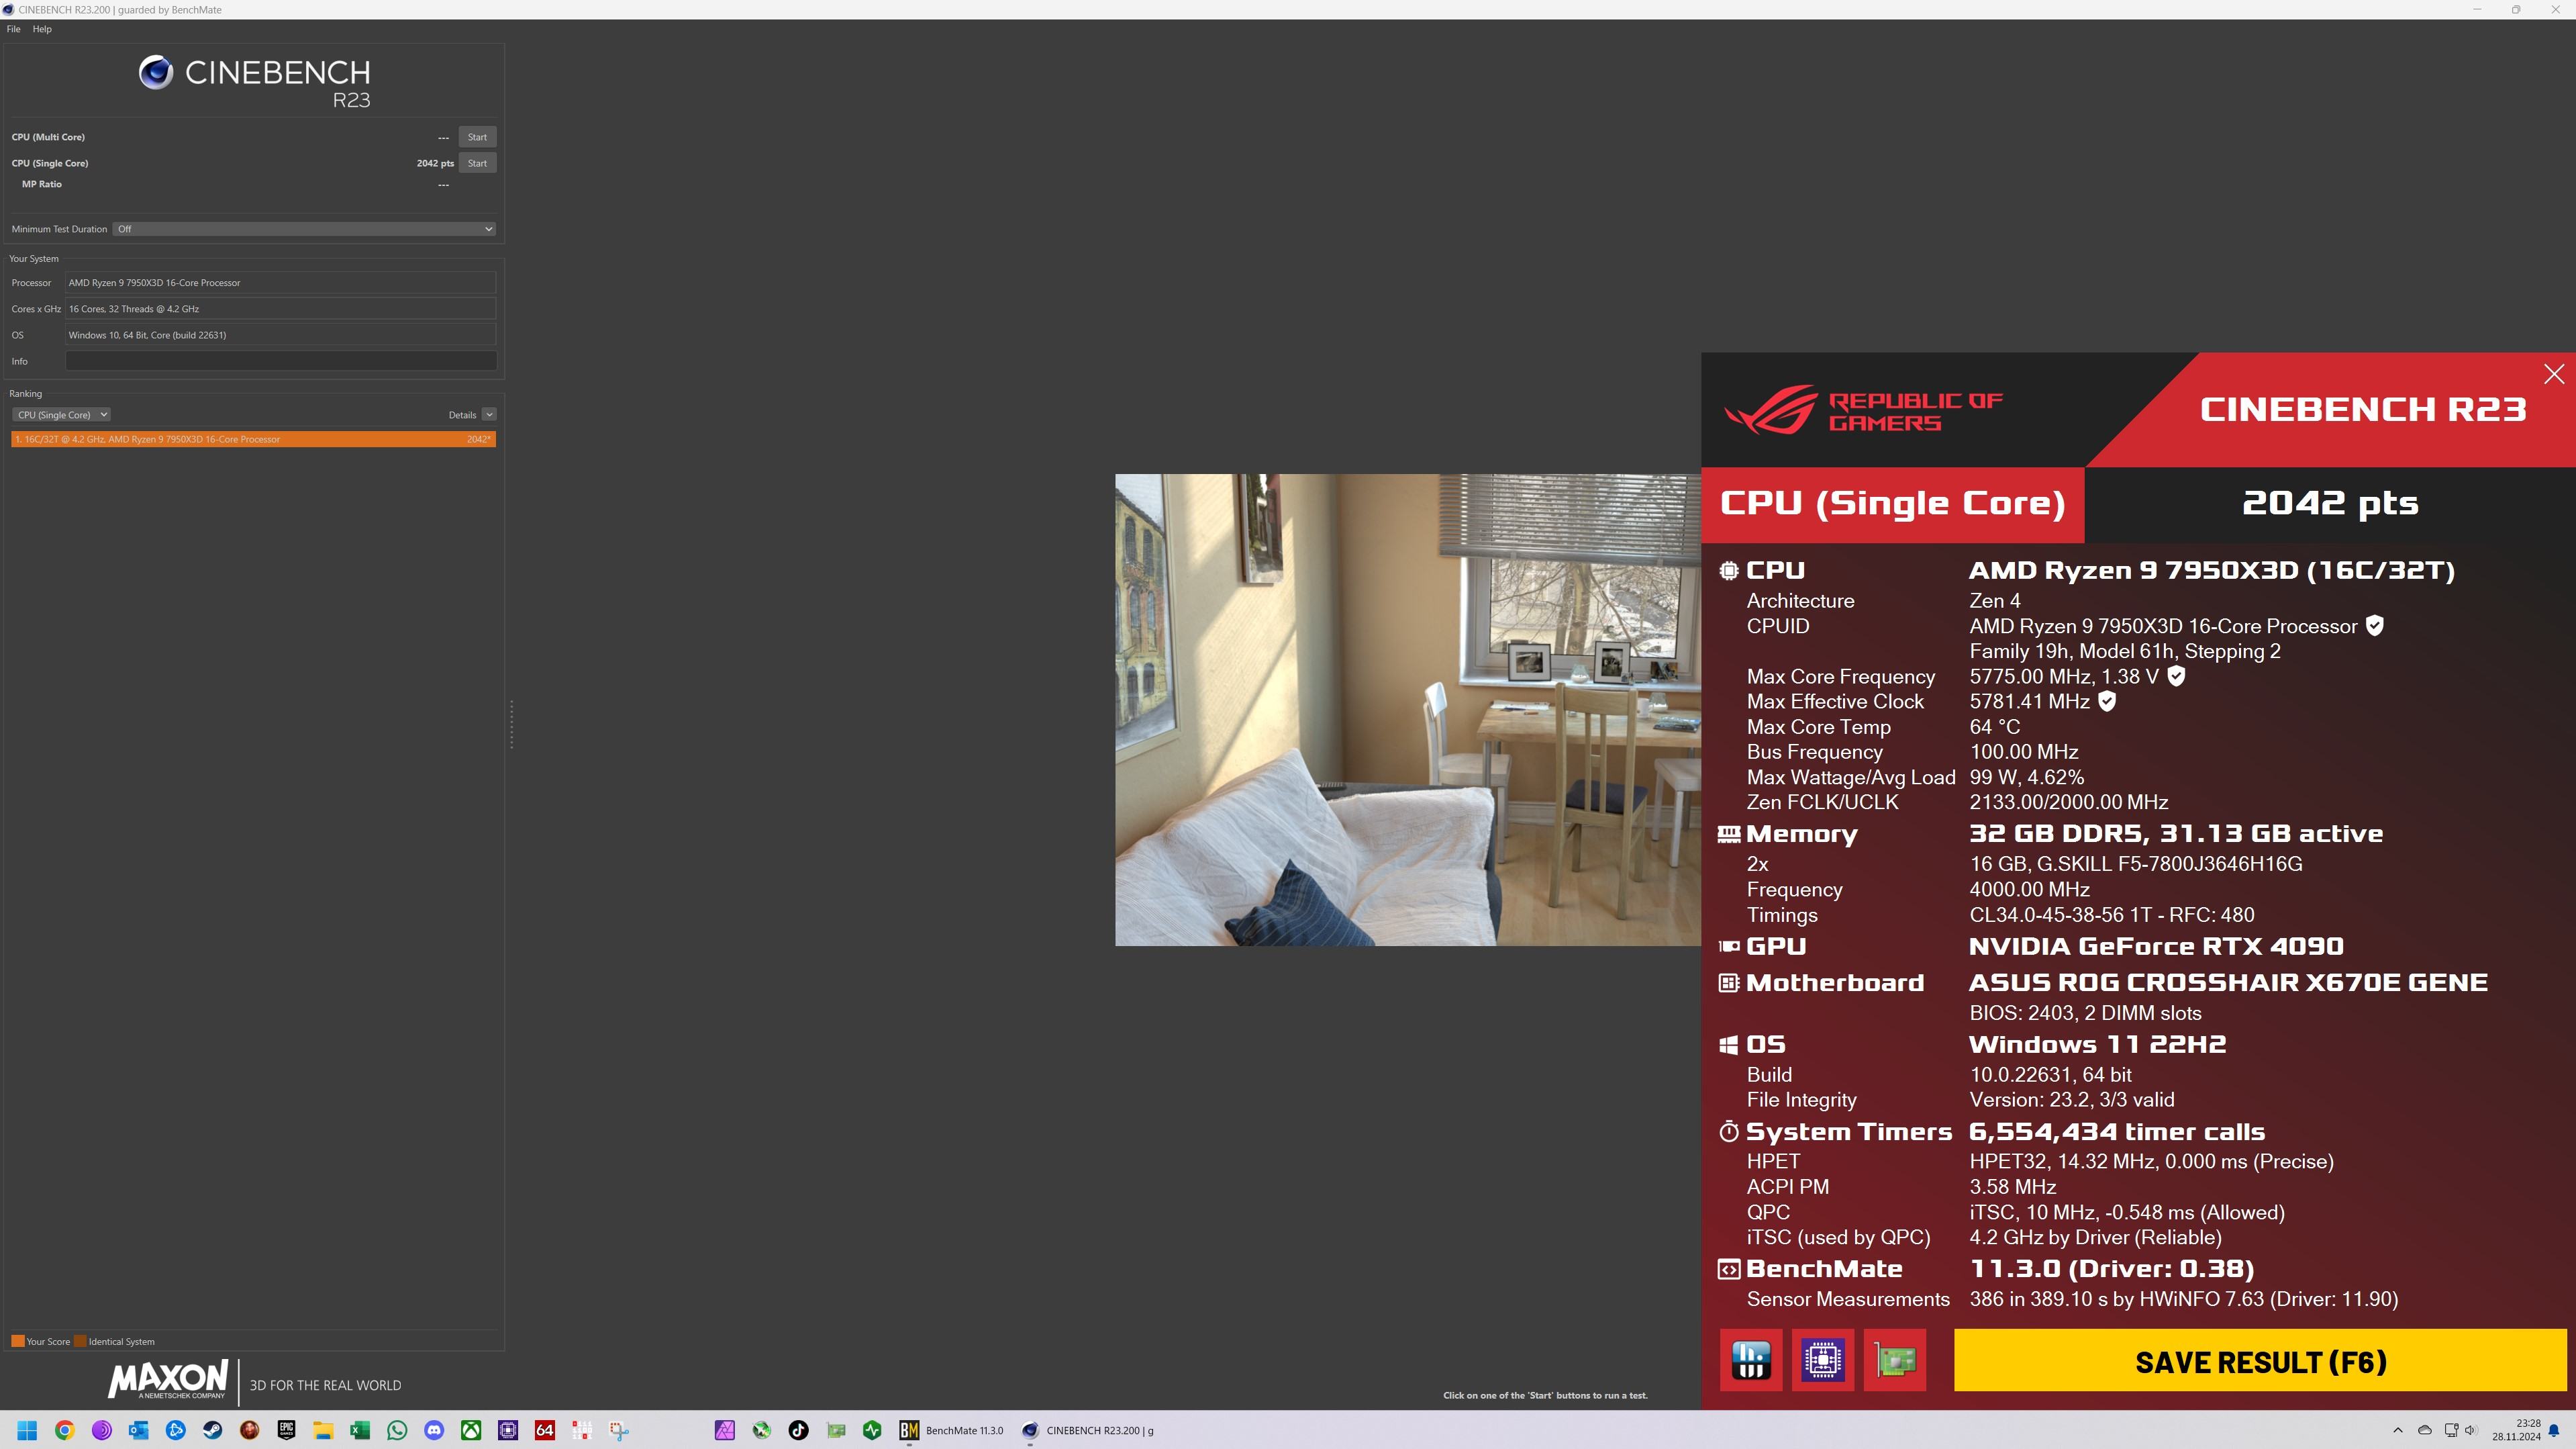Close the BenchMate result overlay
This screenshot has width=2576, height=1449.
tap(2554, 374)
